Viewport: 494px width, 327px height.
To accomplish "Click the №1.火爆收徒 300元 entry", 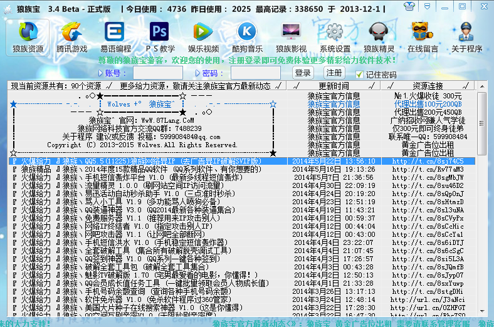I will [428, 96].
